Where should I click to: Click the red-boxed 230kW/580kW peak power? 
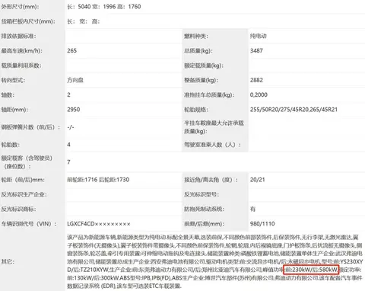coord(311,270)
